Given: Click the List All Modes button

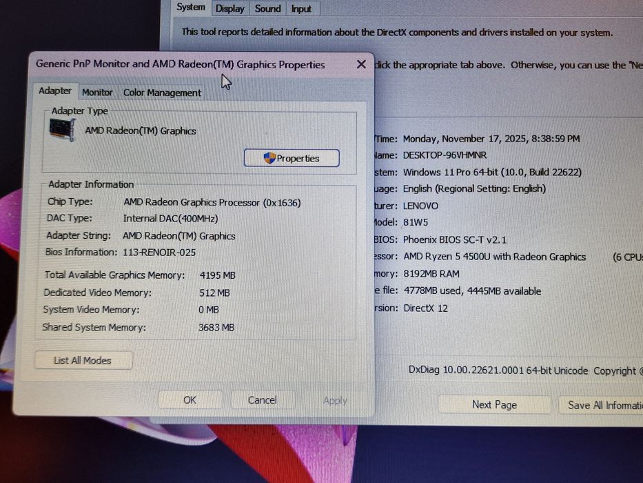Looking at the screenshot, I should coord(83,361).
